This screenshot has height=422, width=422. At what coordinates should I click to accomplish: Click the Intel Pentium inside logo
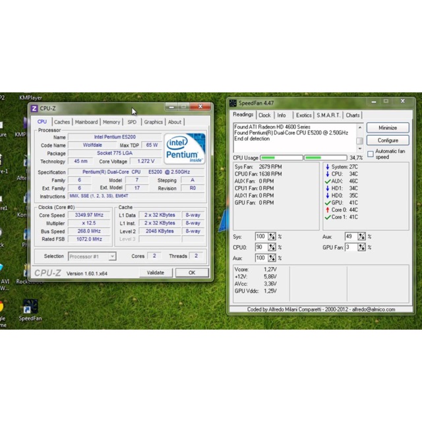185,148
